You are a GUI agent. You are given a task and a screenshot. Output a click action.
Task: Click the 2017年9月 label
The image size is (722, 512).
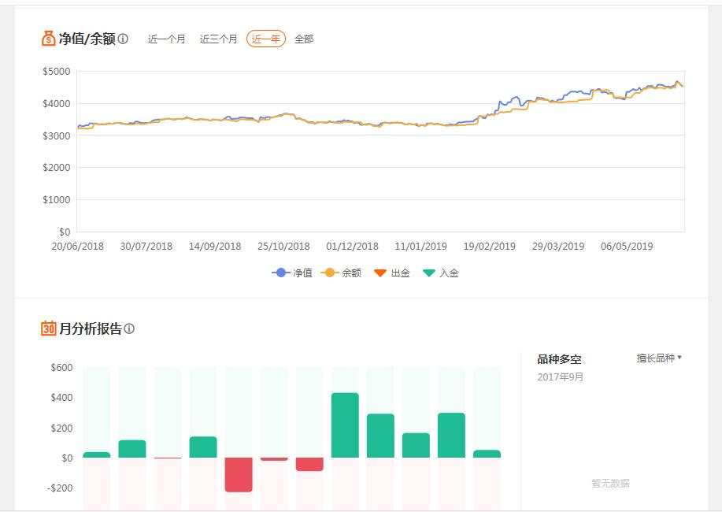(x=560, y=377)
